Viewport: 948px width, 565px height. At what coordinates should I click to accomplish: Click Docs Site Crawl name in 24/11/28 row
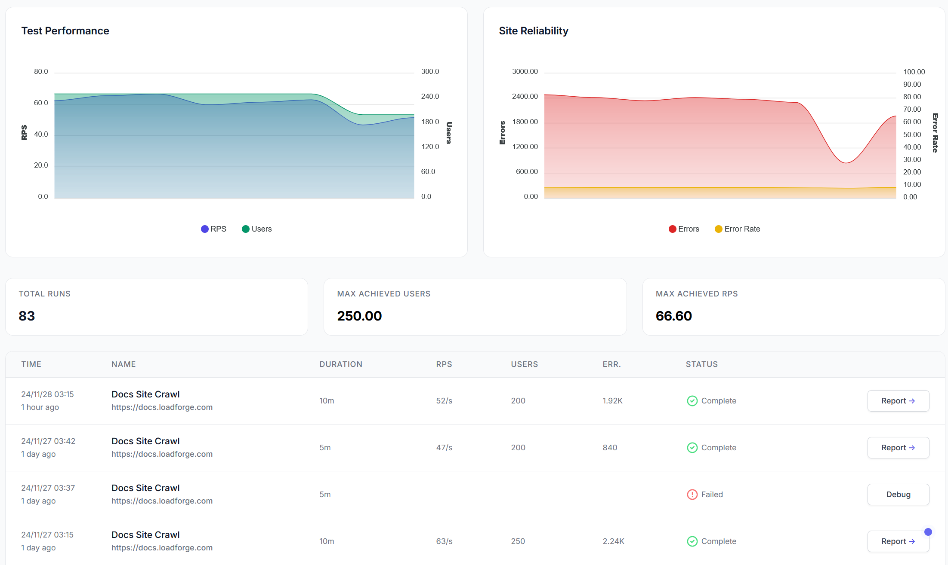[x=145, y=394]
